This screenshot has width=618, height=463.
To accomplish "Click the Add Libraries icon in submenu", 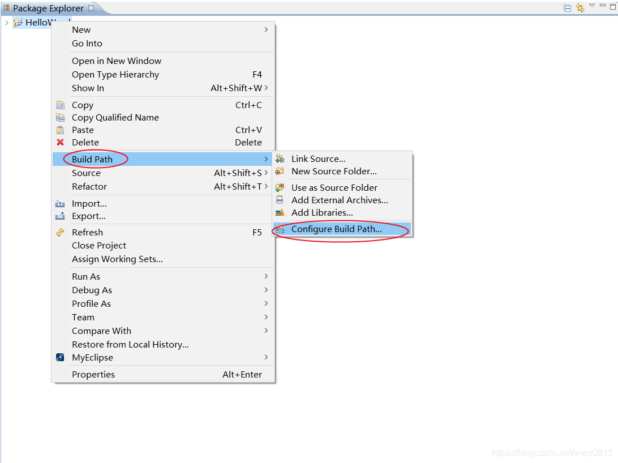I will [x=280, y=212].
